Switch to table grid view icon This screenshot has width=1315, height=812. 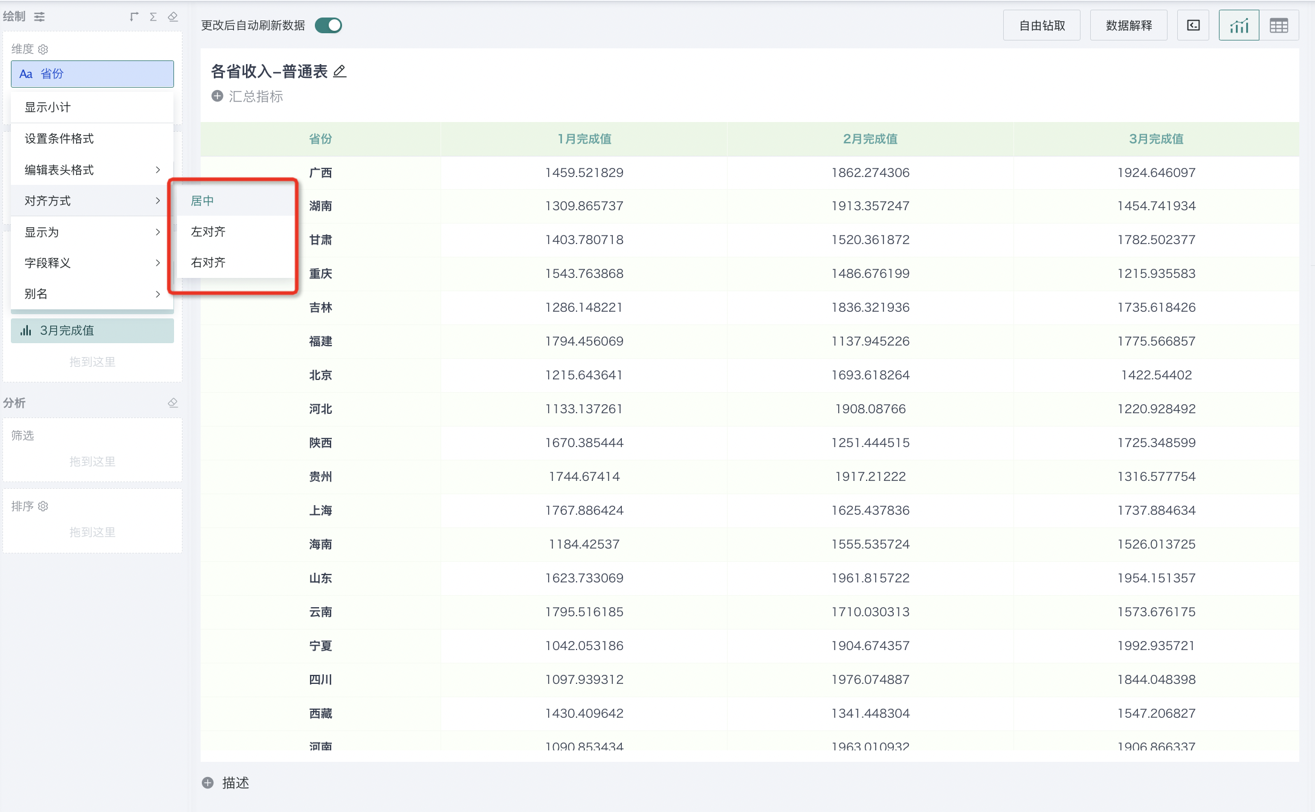point(1279,25)
